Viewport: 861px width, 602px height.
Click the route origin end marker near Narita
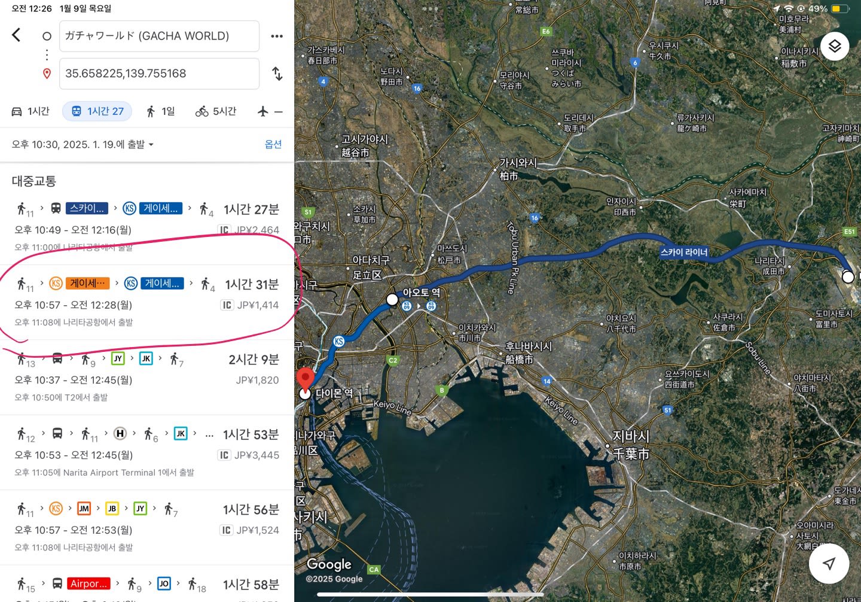point(848,276)
